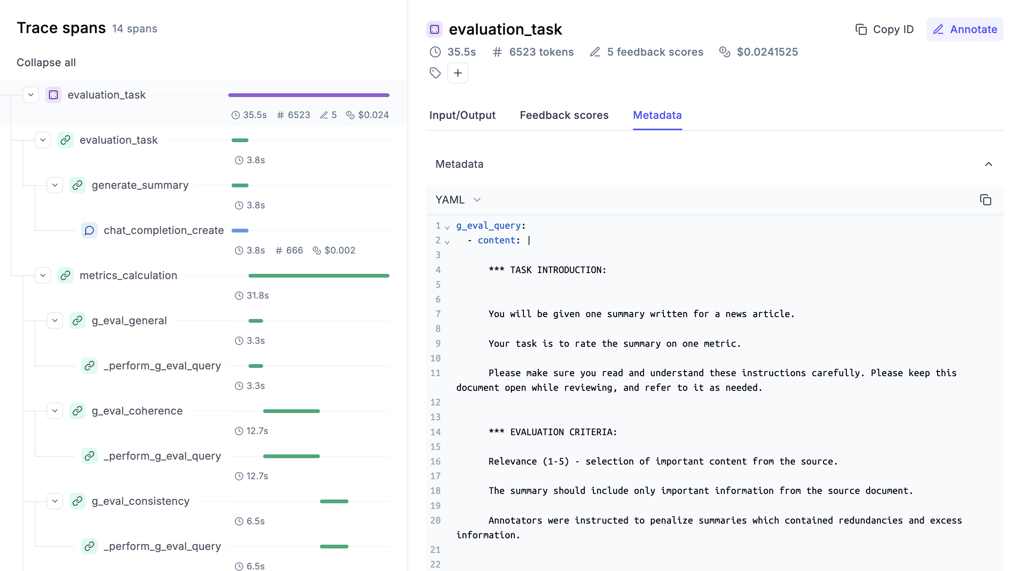Toggle collapse on g_eval_coherence span

54,411
